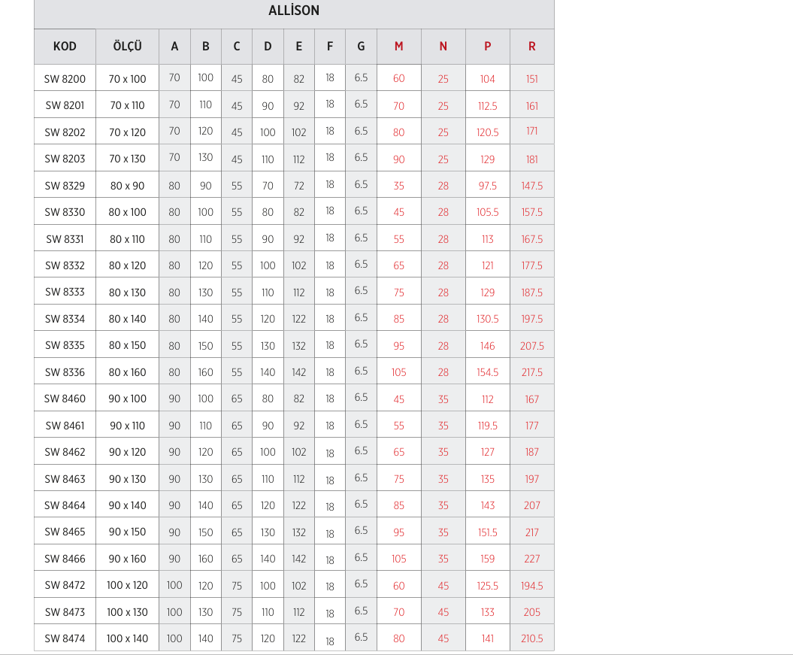Click the G column header
The width and height of the screenshot is (793, 655).
361,47
